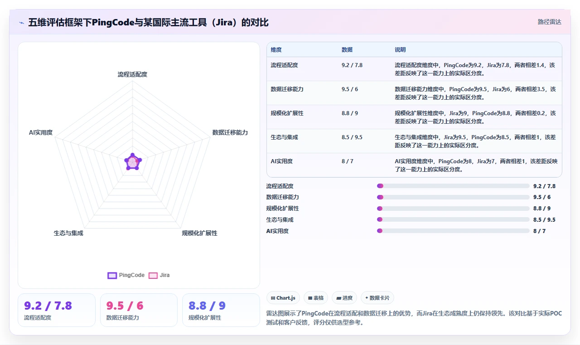The height and width of the screenshot is (345, 580).
Task: Click the 生态与集成 progress bar
Action: 453,219
